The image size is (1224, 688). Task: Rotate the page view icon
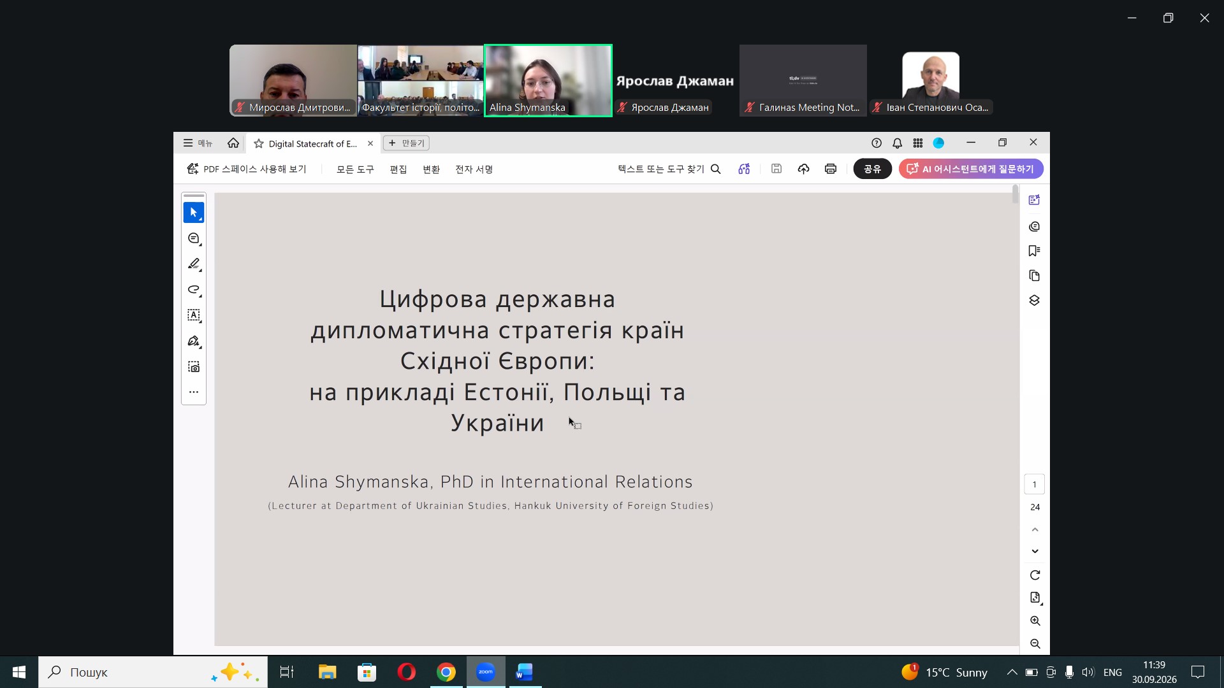tap(1035, 575)
